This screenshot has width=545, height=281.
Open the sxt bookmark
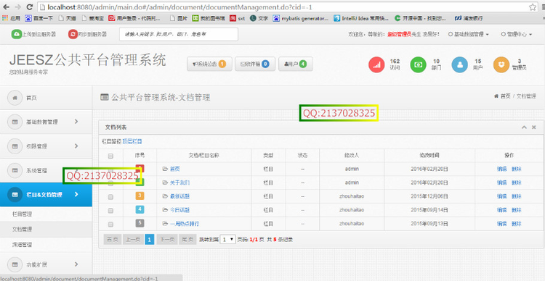point(238,18)
